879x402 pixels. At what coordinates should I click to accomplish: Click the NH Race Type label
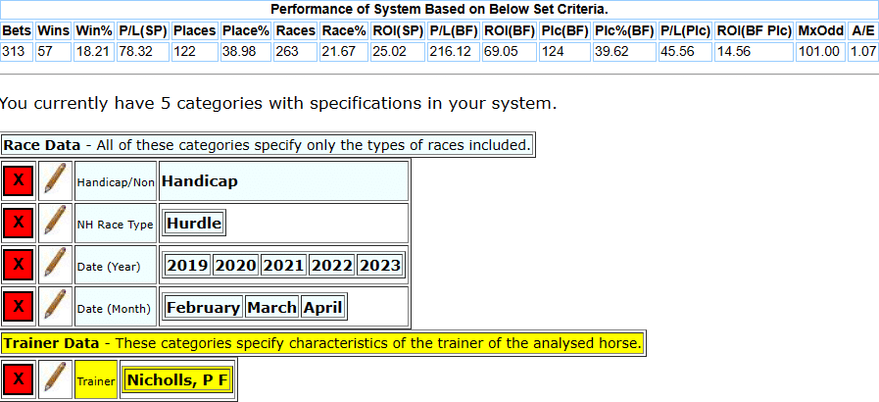tap(116, 224)
